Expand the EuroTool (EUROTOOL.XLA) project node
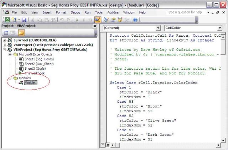This screenshot has height=150, width=228. 4,40
